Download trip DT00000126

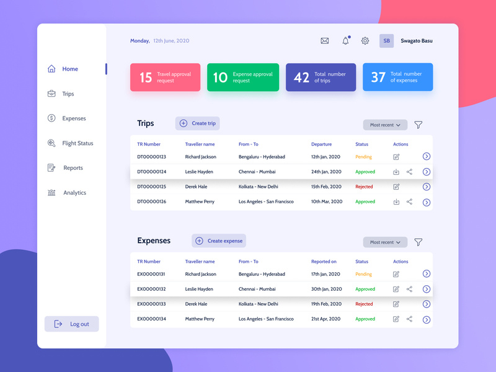pos(396,202)
